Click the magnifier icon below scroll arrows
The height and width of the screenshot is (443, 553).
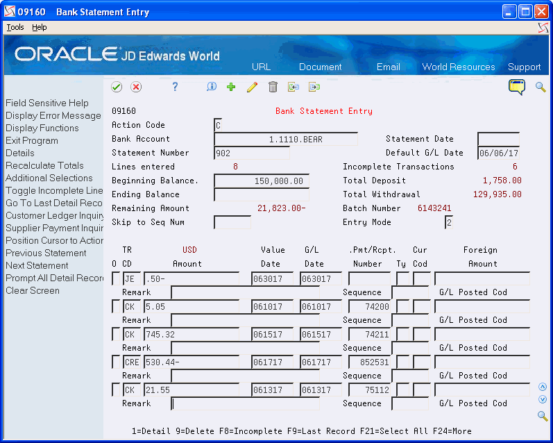[x=543, y=416]
